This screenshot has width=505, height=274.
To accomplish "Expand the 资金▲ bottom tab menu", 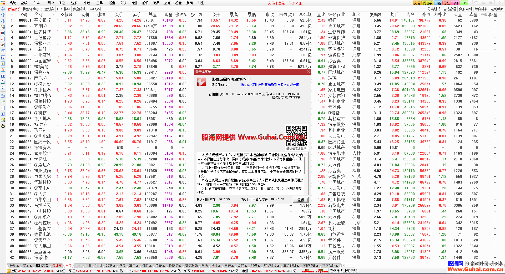I will [x=27, y=266].
